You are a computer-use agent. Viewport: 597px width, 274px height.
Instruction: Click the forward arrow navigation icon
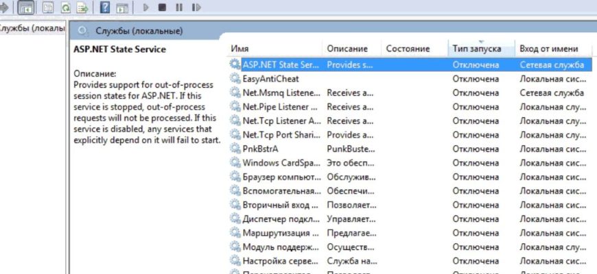click(x=3, y=8)
